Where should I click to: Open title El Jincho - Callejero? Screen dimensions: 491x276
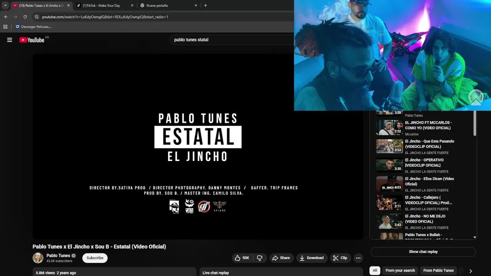coord(428,200)
